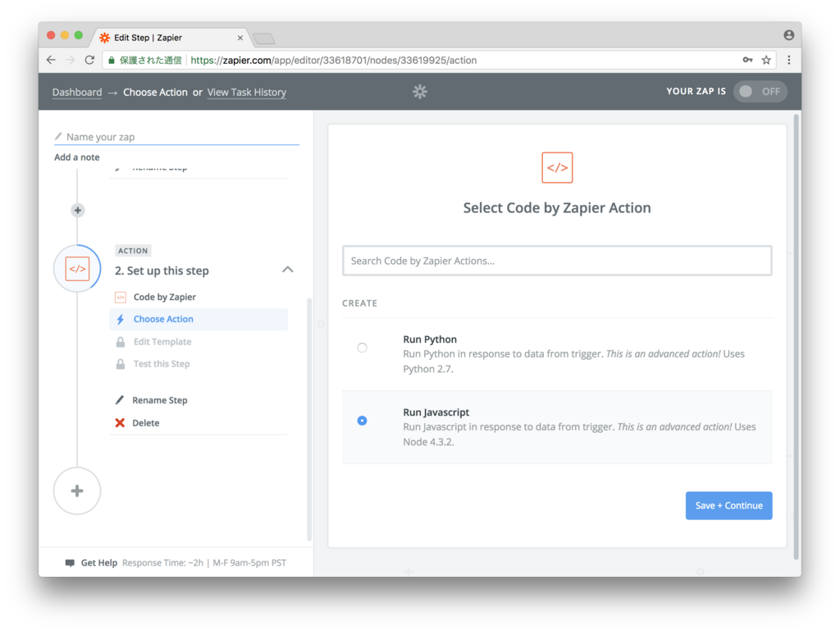The height and width of the screenshot is (632, 840).
Task: Bookmark page with star icon
Action: click(766, 60)
